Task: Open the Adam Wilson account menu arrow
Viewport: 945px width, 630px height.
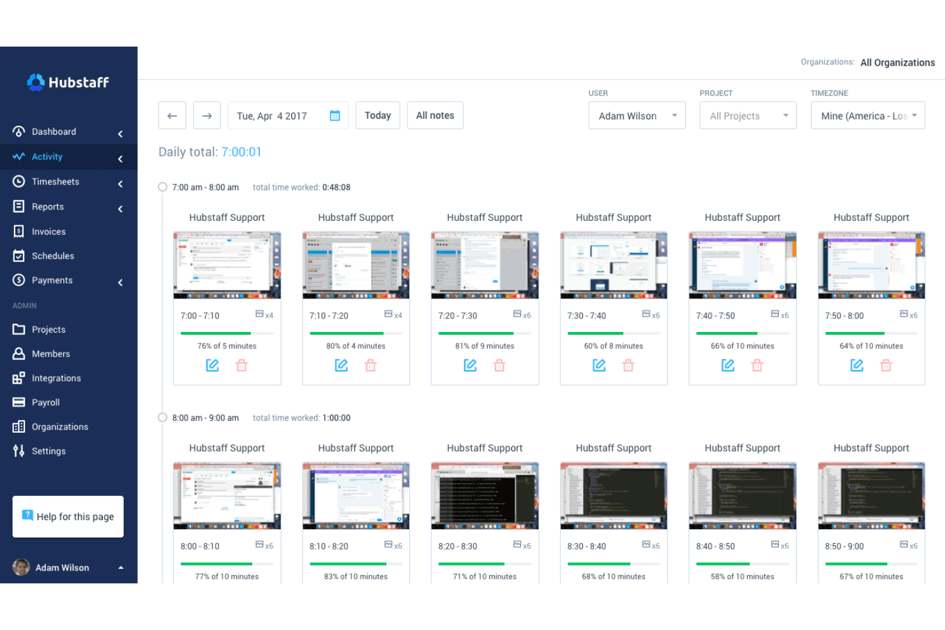Action: 121,567
